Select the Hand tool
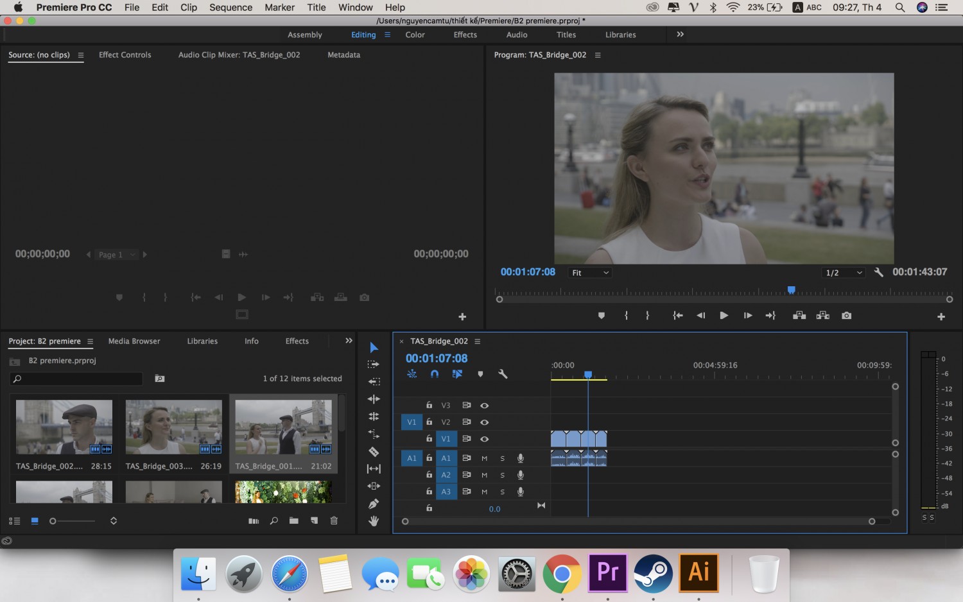The width and height of the screenshot is (963, 602). (374, 521)
